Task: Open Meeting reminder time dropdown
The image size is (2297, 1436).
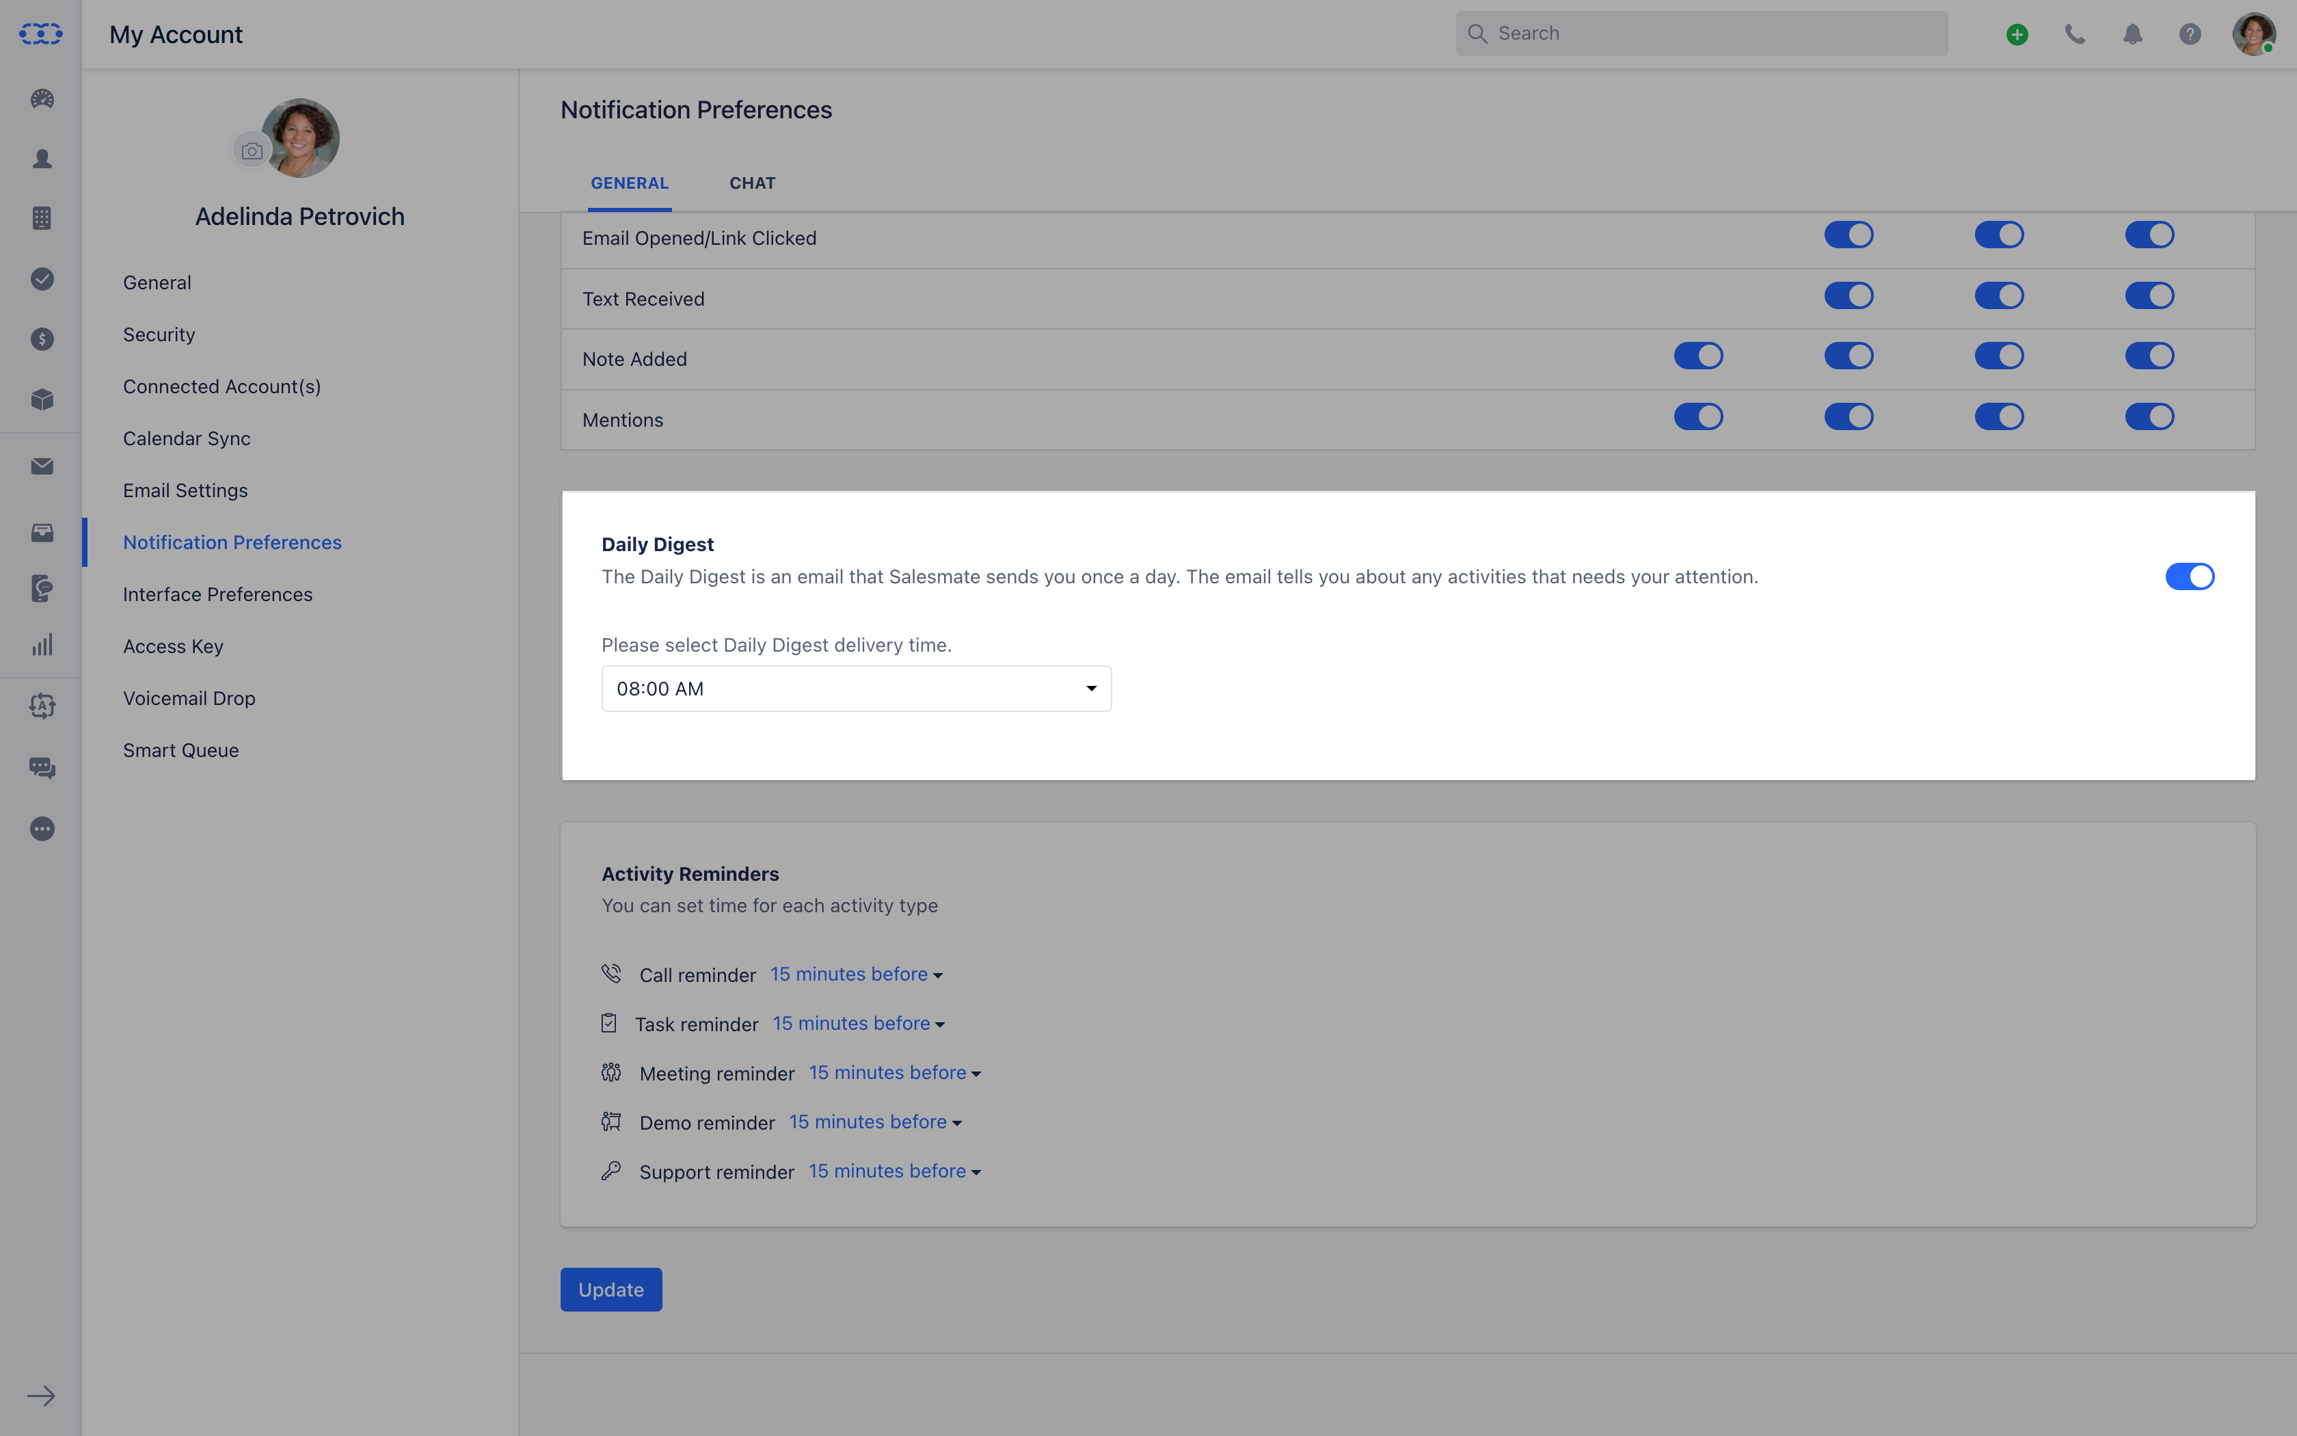Action: coord(895,1073)
